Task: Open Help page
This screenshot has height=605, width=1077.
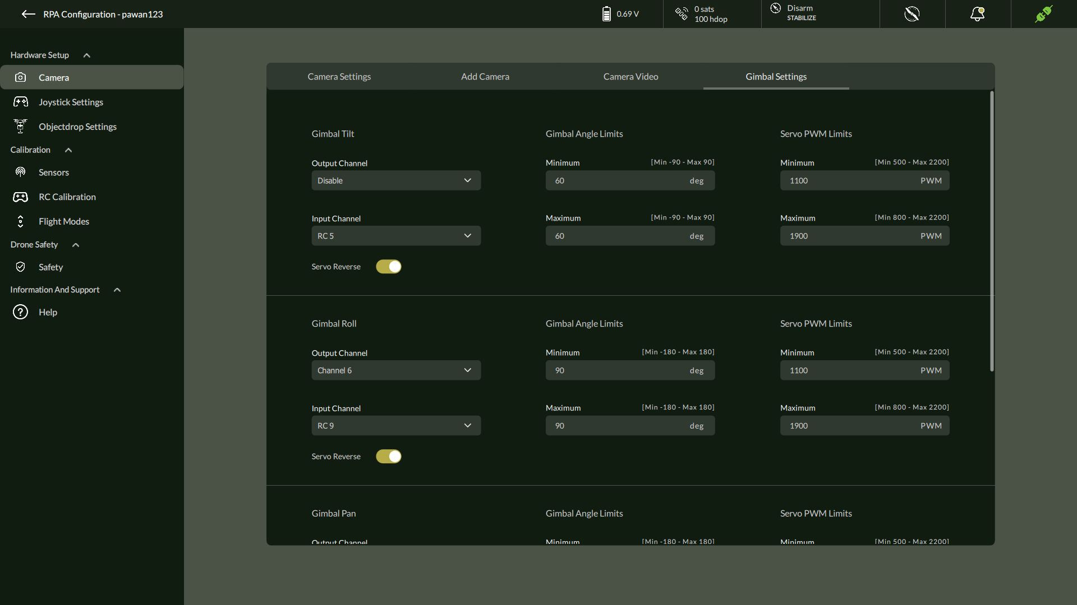Action: (92, 312)
